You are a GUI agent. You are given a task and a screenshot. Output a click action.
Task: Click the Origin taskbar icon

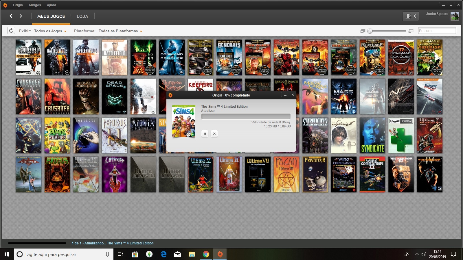[220, 254]
